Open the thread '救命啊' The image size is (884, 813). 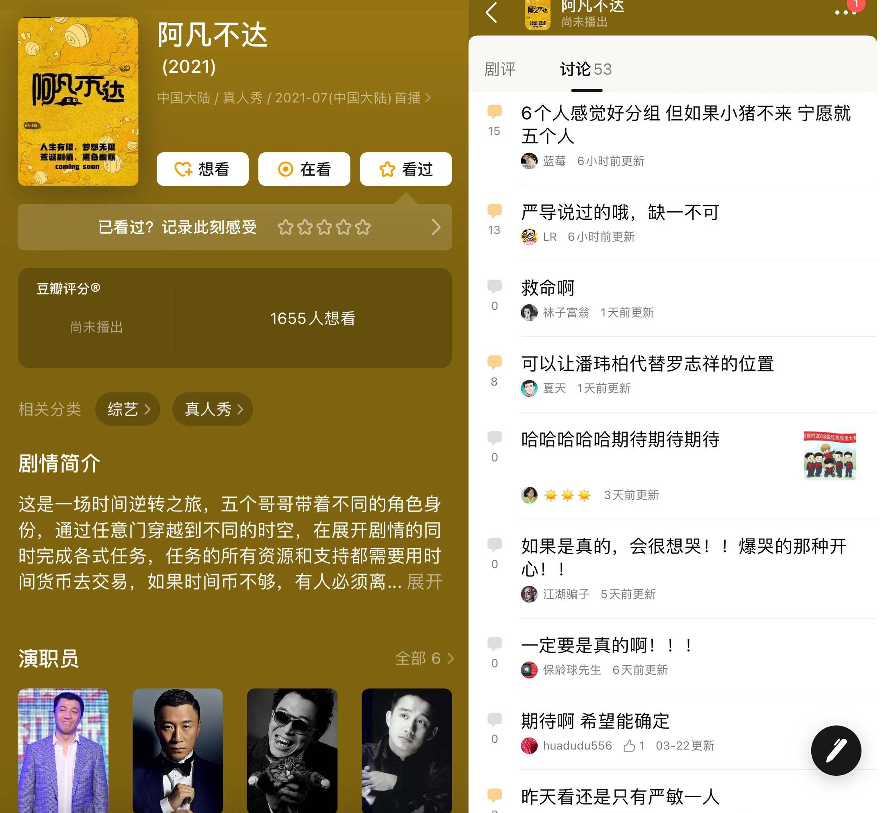pos(548,288)
